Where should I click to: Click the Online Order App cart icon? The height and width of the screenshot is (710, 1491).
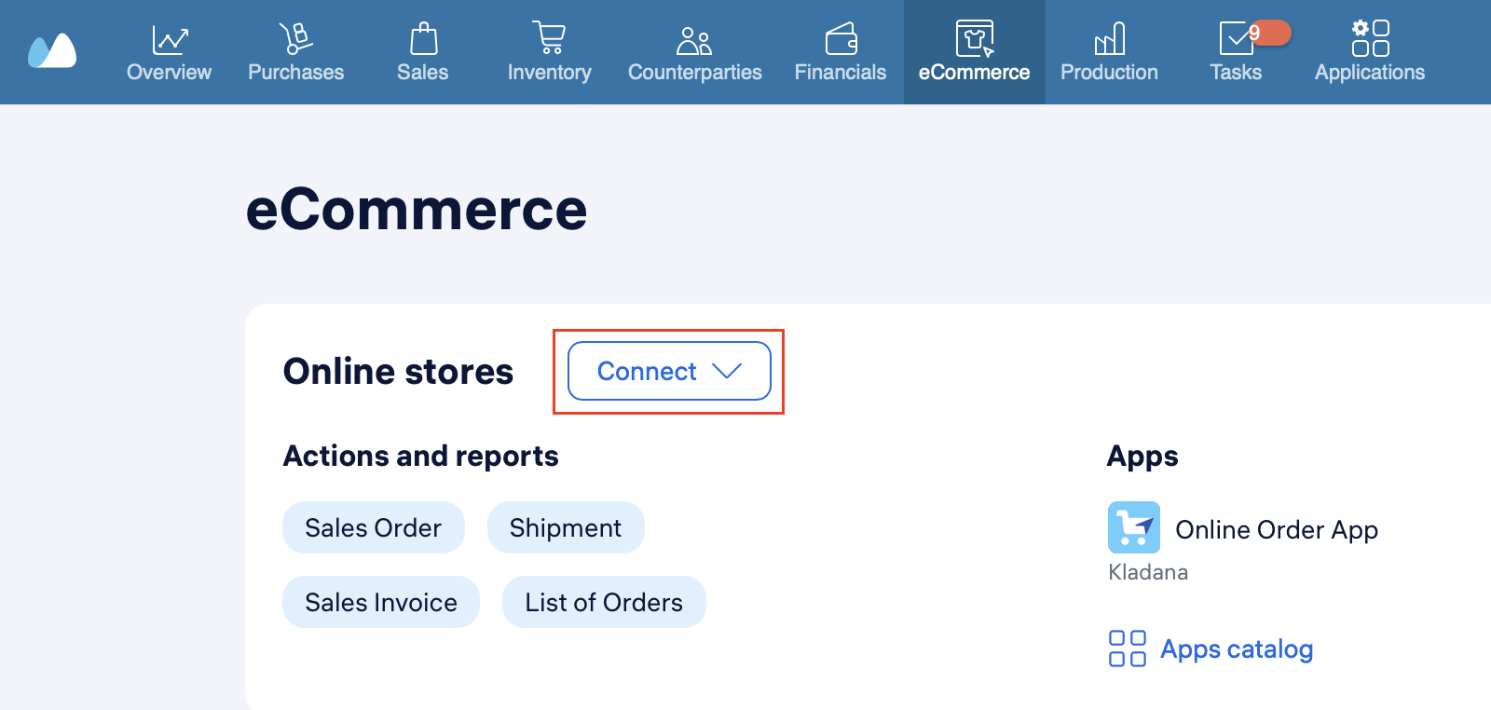click(x=1134, y=527)
